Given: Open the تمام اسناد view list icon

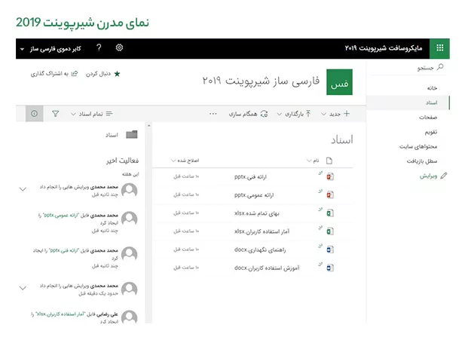Looking at the screenshot, I should click(x=109, y=114).
